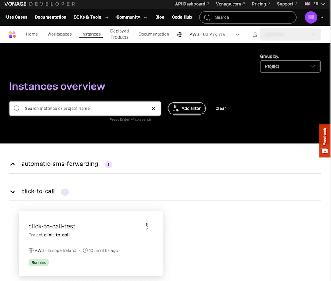Click the globe icon next to region selector

point(180,34)
